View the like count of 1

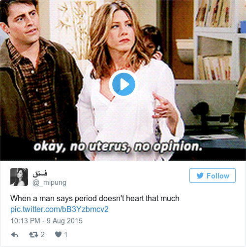(x=66, y=235)
